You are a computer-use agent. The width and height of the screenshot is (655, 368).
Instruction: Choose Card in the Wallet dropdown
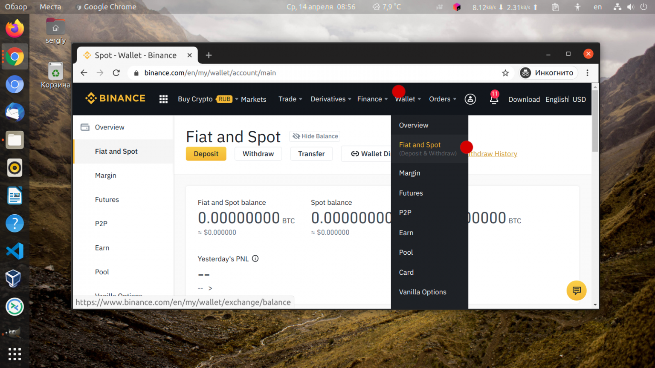429,272
